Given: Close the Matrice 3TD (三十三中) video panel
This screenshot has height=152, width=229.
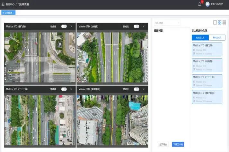Looking at the screenshot, I should point(71,89).
